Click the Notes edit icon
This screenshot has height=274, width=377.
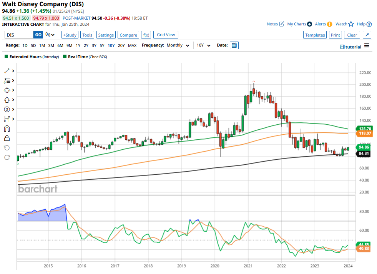[281, 24]
